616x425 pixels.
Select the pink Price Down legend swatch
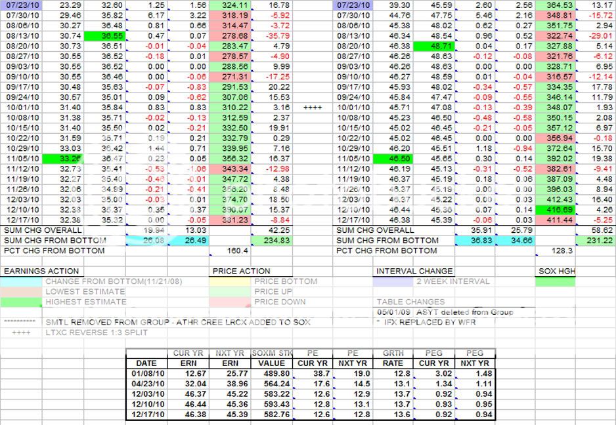coord(230,302)
